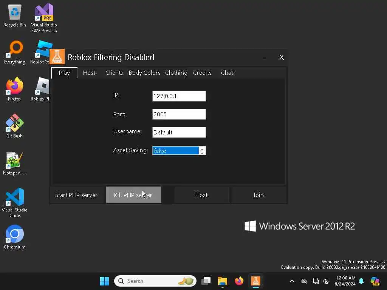Open the network status tray icon
Viewport: 387px width, 290px height.
(316, 281)
